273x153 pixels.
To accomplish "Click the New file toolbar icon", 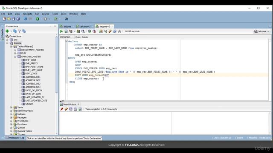I will pos(4,19).
